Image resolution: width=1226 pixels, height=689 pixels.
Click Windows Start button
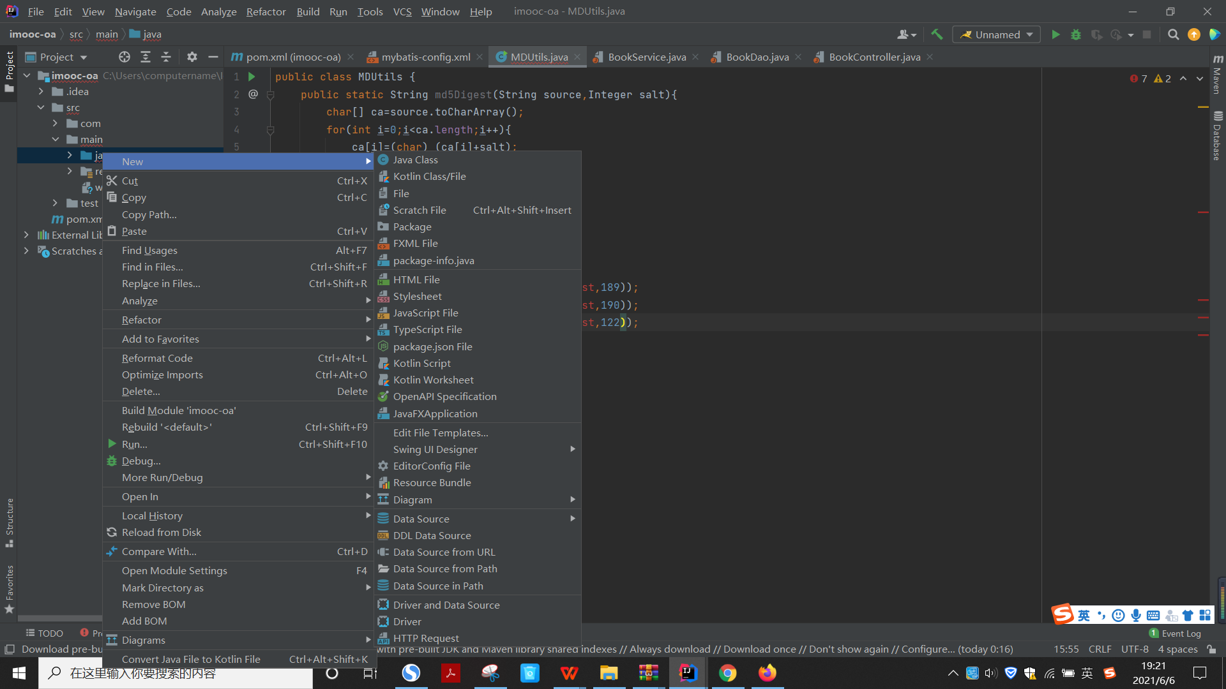click(x=19, y=673)
